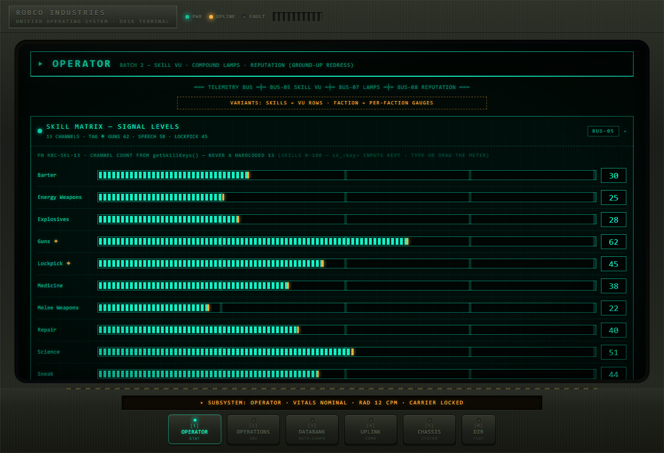Click the amber UPLINK indicator lamp
The height and width of the screenshot is (453, 664).
coord(211,17)
